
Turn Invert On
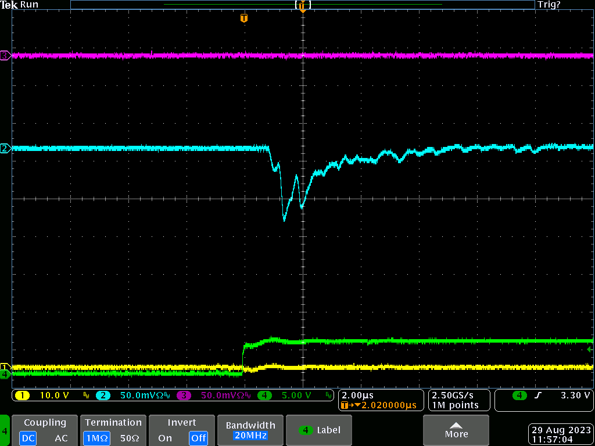point(165,438)
